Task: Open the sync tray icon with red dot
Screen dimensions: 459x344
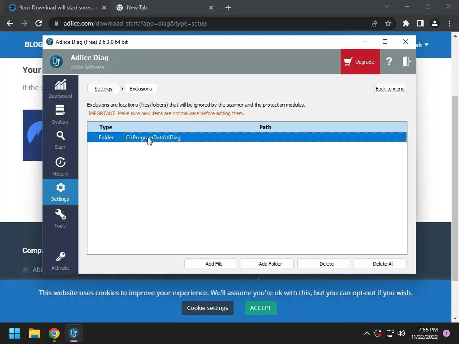Action: click(x=378, y=333)
